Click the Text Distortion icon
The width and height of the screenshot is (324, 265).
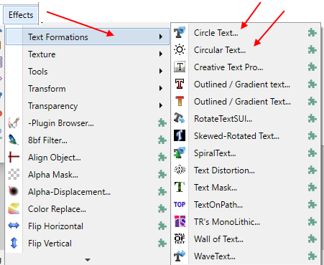tap(180, 170)
